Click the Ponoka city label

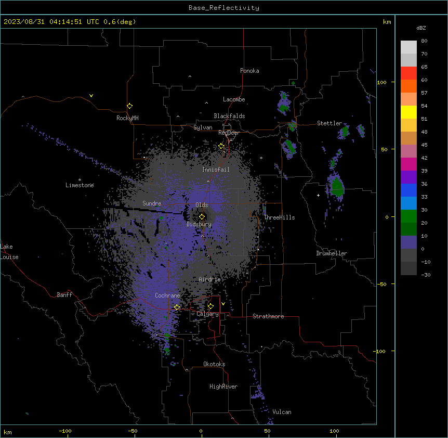coord(249,71)
